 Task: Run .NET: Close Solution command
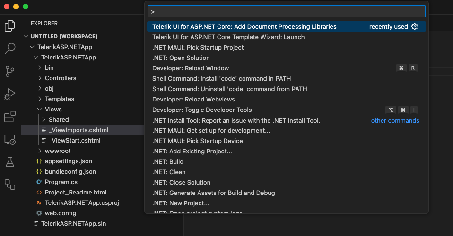(286, 182)
